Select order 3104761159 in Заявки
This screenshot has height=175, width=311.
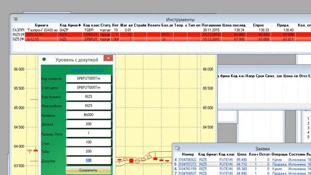click(x=242, y=169)
